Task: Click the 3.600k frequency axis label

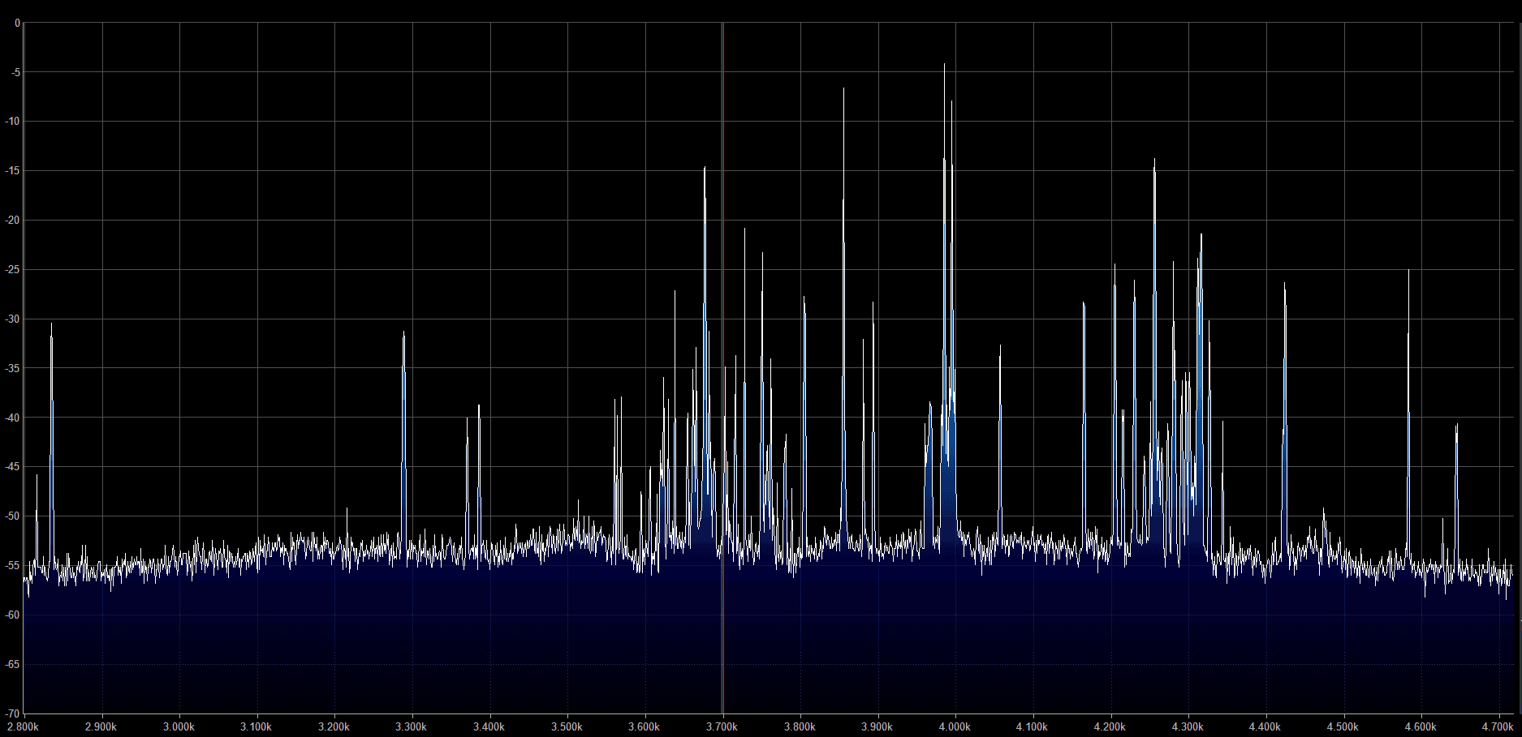Action: coord(645,727)
